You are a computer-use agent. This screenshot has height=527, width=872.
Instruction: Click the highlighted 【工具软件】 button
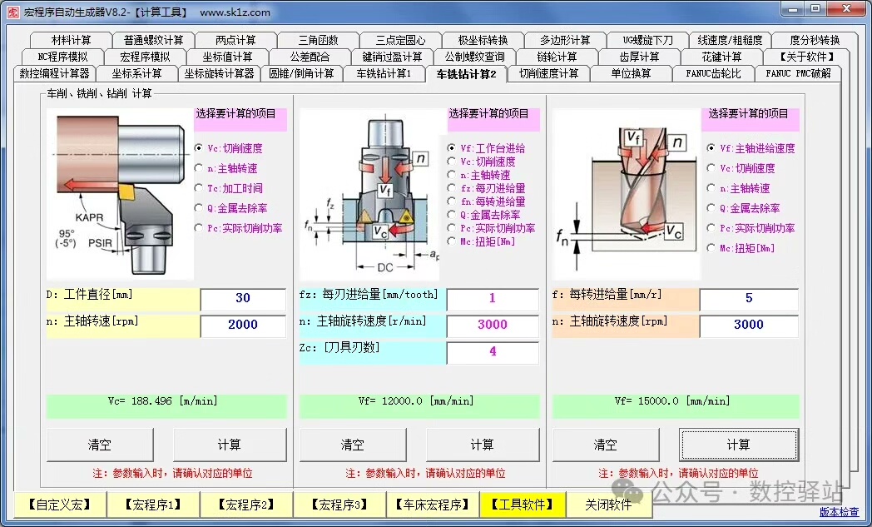(x=523, y=505)
